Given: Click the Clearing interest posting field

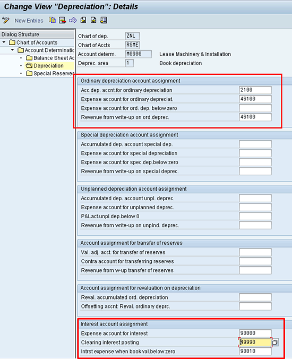Looking at the screenshot, I should click(255, 342).
